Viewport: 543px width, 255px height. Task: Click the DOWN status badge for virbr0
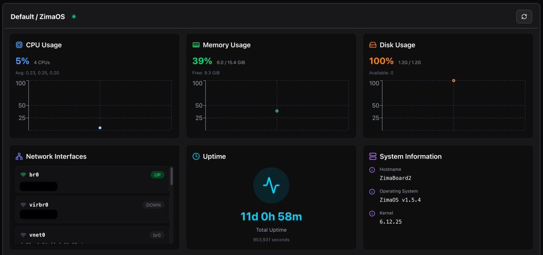point(153,205)
